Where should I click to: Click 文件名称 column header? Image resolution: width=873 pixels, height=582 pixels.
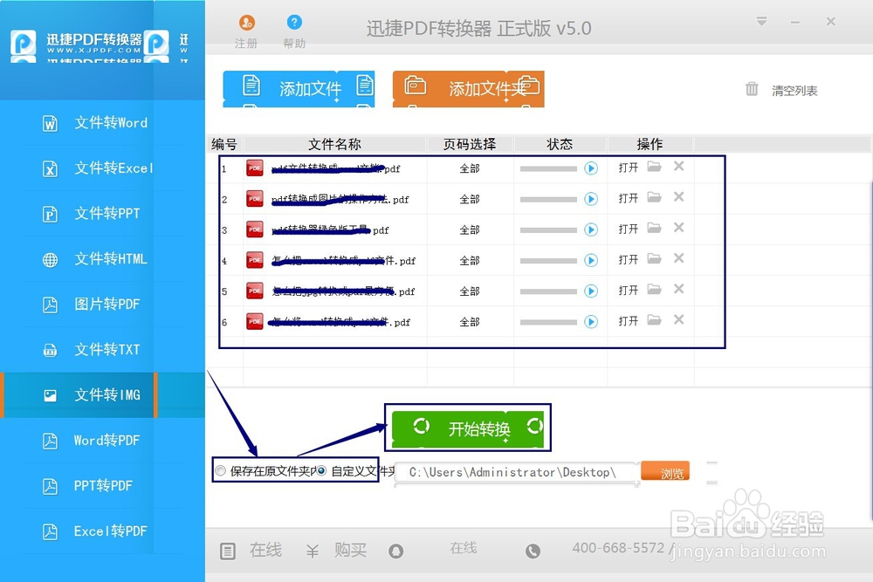tap(334, 144)
